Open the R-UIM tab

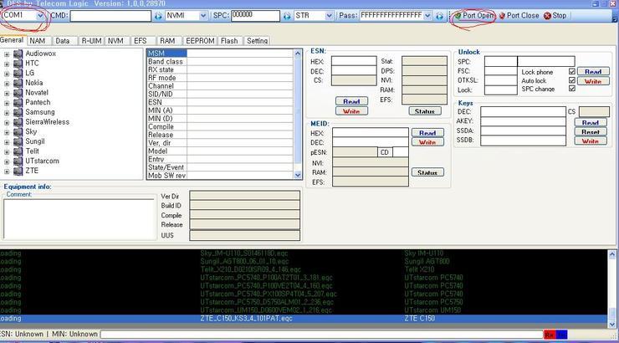click(90, 40)
